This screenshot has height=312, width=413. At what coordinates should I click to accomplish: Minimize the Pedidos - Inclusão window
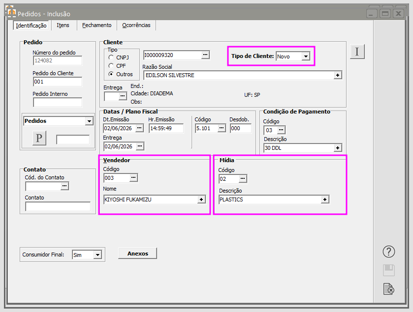[372, 13]
